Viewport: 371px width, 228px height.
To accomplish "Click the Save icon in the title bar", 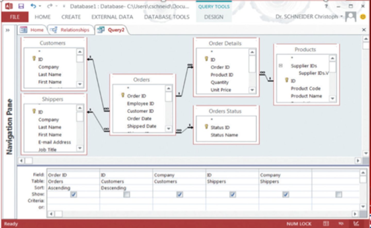I will click(21, 6).
